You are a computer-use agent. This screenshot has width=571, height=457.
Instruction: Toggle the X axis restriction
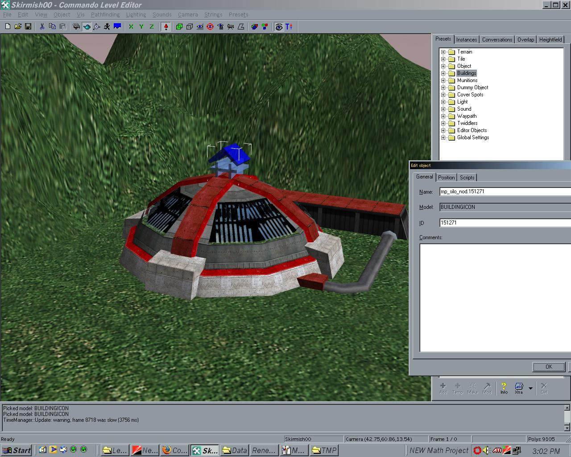click(x=131, y=27)
